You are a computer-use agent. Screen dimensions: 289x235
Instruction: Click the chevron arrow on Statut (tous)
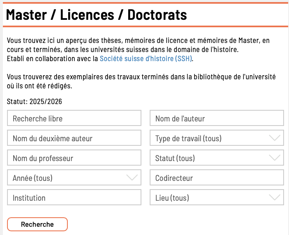coord(275,158)
